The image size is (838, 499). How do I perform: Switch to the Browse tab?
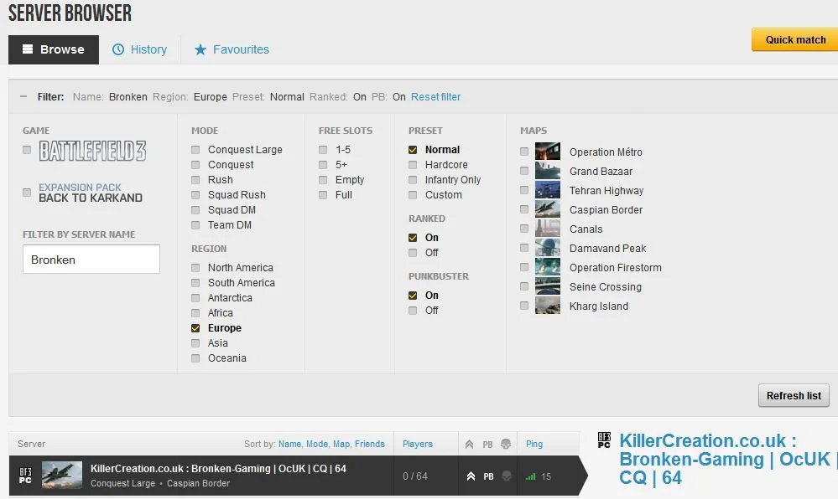[54, 49]
